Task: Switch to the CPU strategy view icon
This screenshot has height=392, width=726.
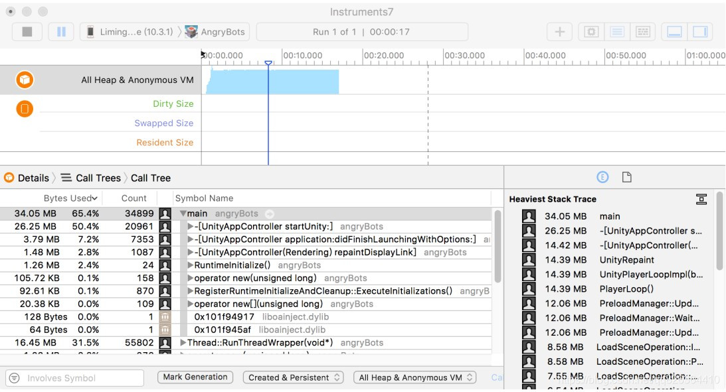Action: (x=590, y=31)
